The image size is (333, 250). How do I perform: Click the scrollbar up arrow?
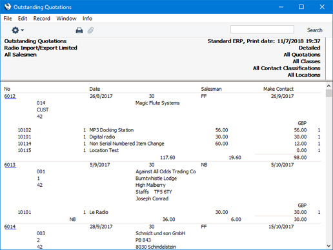click(x=328, y=86)
